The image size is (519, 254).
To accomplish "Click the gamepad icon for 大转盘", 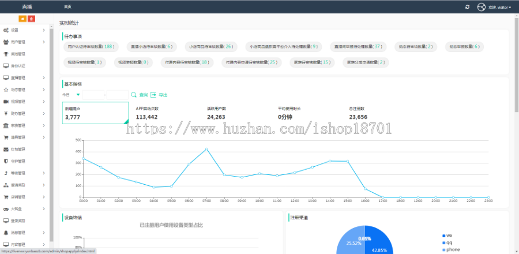I will [6, 209].
